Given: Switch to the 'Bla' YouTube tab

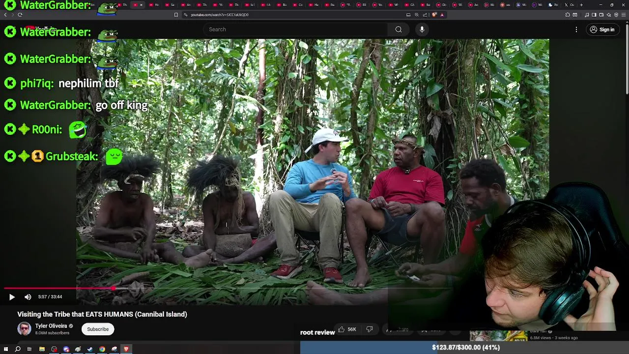Looking at the screenshot, I should [282, 5].
